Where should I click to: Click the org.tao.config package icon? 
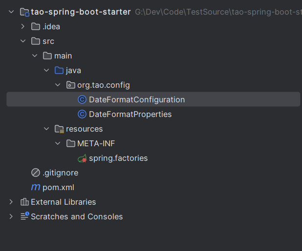tap(71, 85)
